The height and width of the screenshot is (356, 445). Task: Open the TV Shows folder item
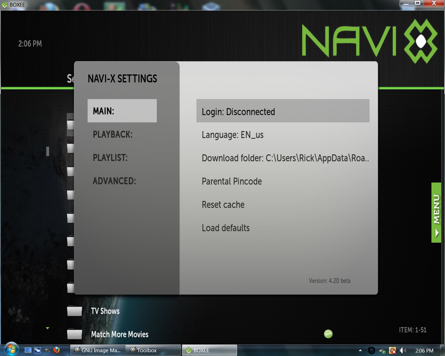tap(105, 311)
